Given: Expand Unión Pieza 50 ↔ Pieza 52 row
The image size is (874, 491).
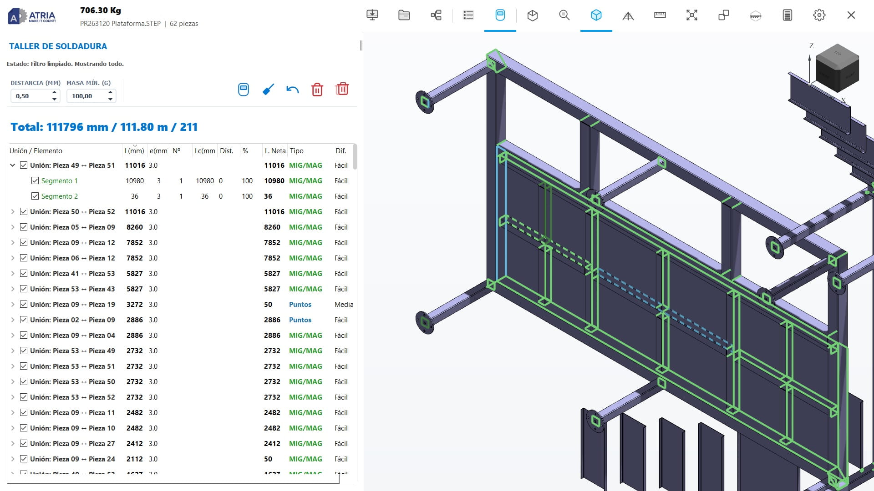Looking at the screenshot, I should [x=13, y=211].
